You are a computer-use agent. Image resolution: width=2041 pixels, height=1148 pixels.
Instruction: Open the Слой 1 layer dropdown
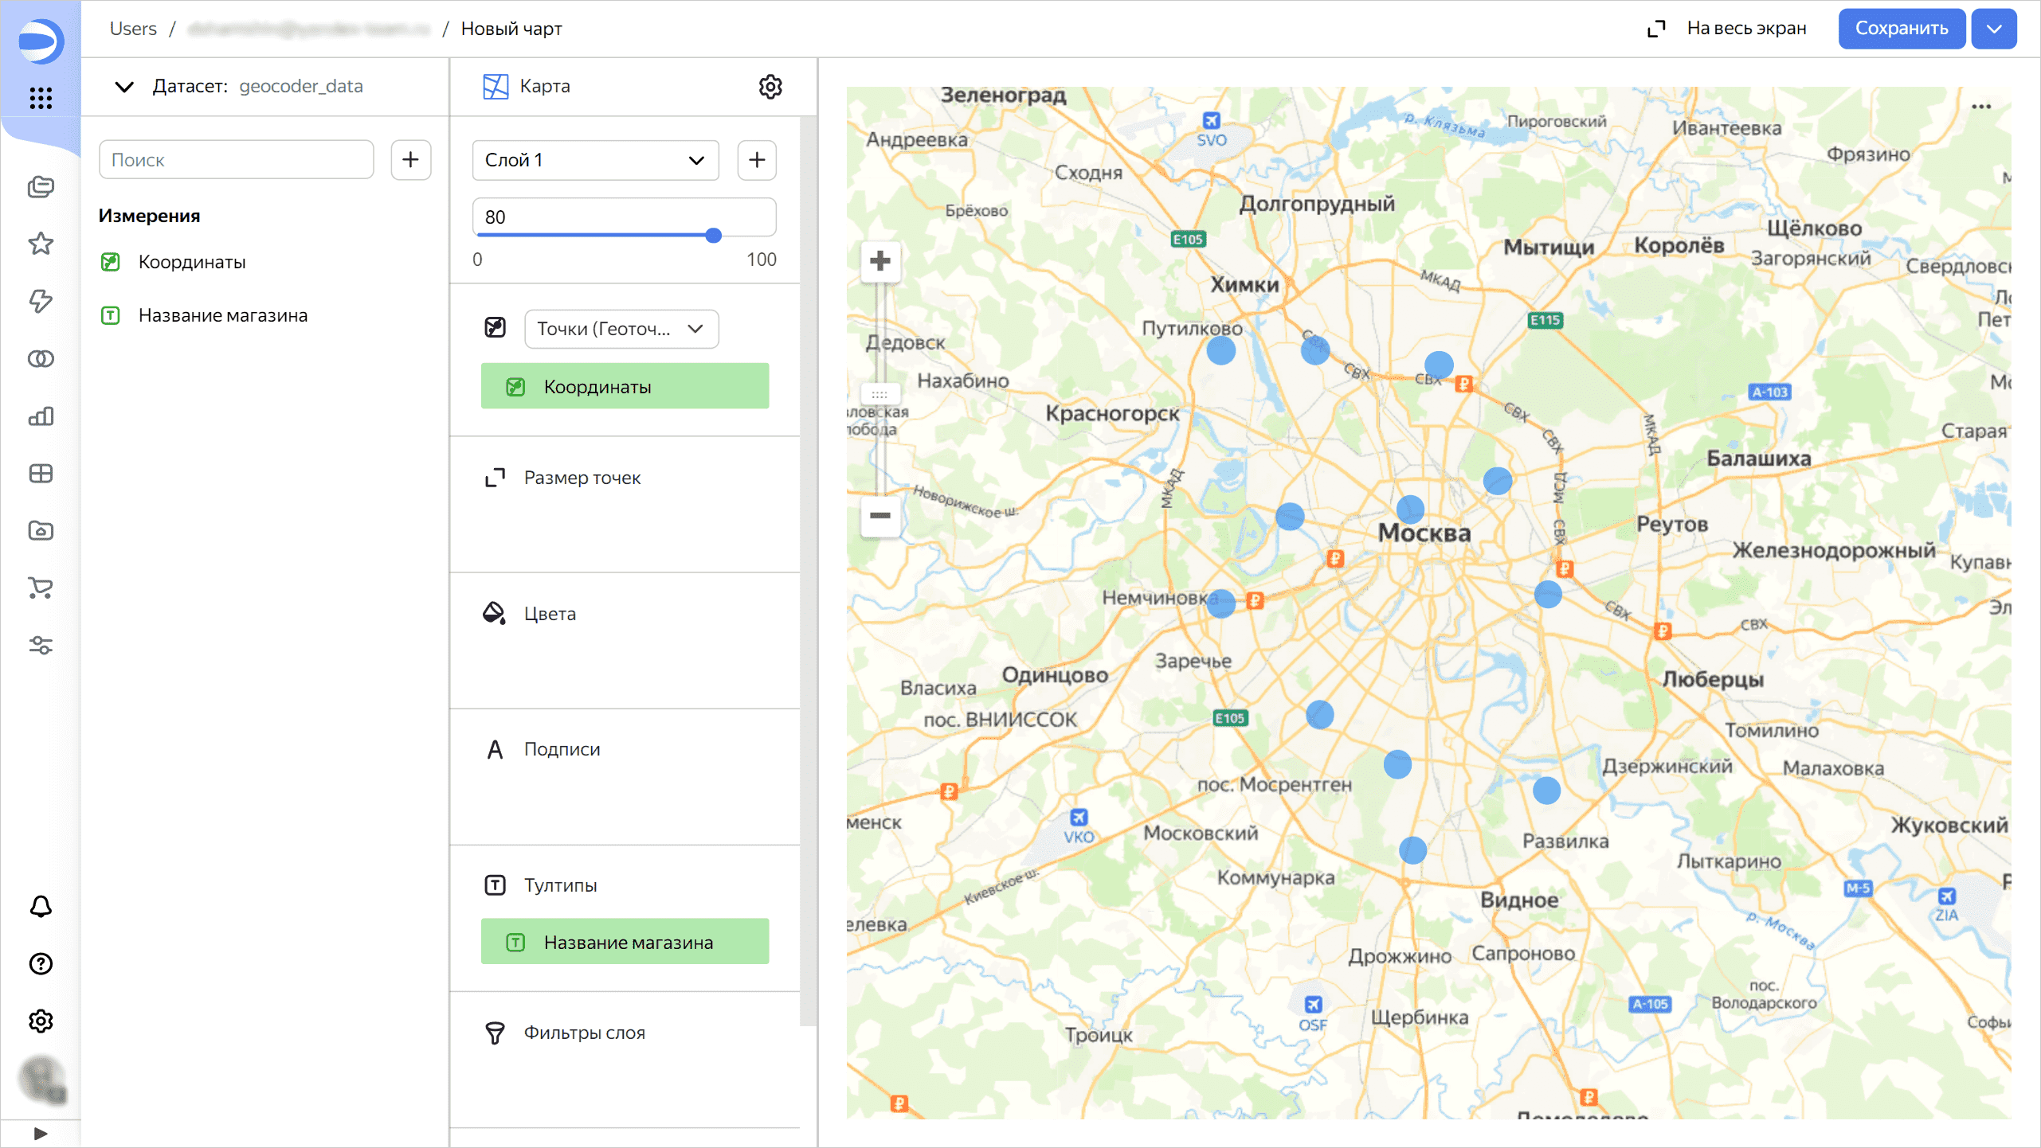(x=595, y=160)
